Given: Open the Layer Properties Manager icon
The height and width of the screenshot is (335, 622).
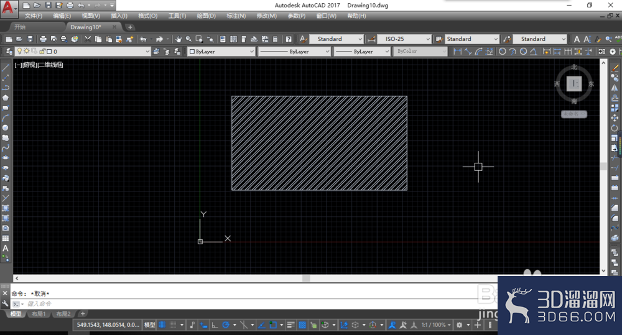Looking at the screenshot, I should click(9, 52).
